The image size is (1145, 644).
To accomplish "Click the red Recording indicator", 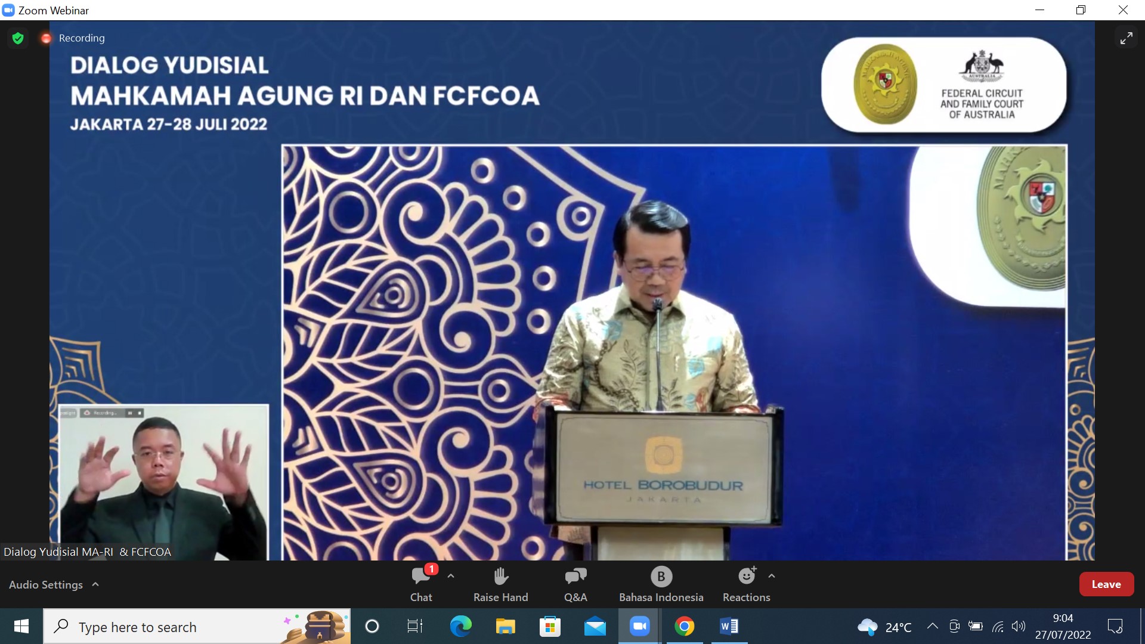I will 47,38.
